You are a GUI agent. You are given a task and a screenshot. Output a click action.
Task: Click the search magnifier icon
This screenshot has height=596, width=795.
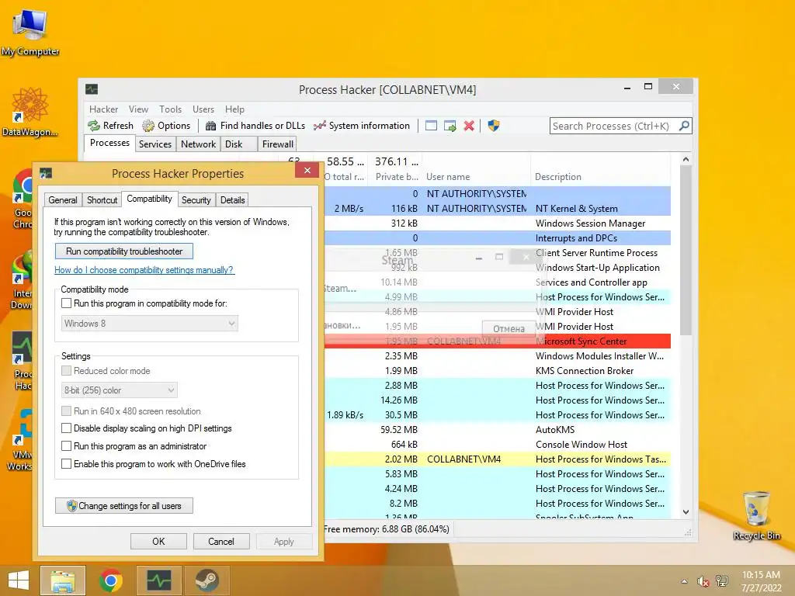click(x=684, y=125)
